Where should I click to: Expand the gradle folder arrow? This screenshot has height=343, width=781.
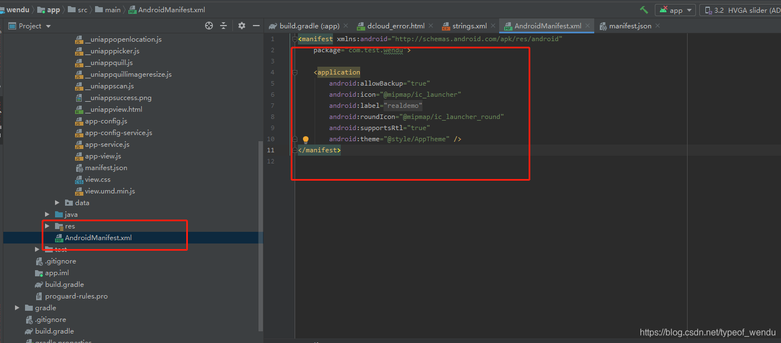(x=17, y=308)
